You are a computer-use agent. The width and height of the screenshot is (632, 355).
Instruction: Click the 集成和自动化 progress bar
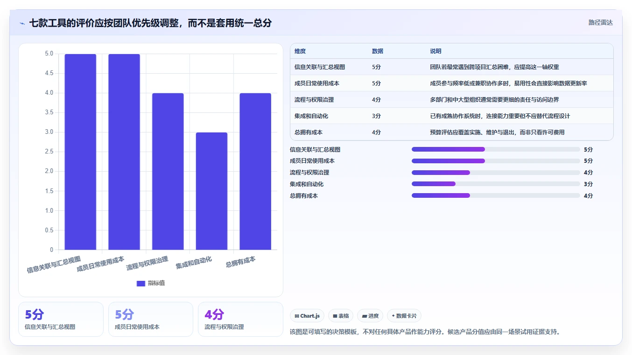[496, 184]
